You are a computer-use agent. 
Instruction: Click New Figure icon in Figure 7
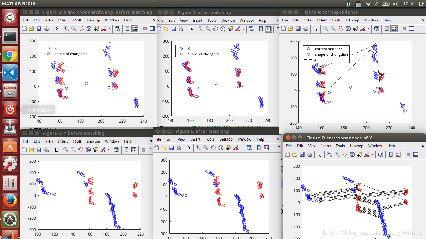[287, 154]
